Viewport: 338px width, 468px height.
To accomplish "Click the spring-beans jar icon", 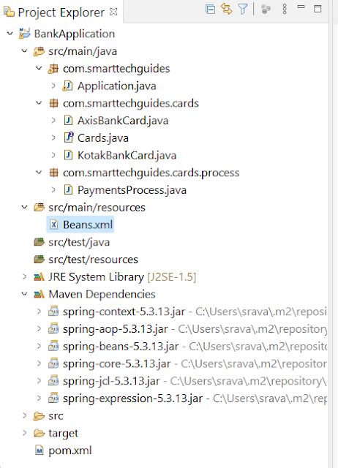I will pyautogui.click(x=53, y=346).
